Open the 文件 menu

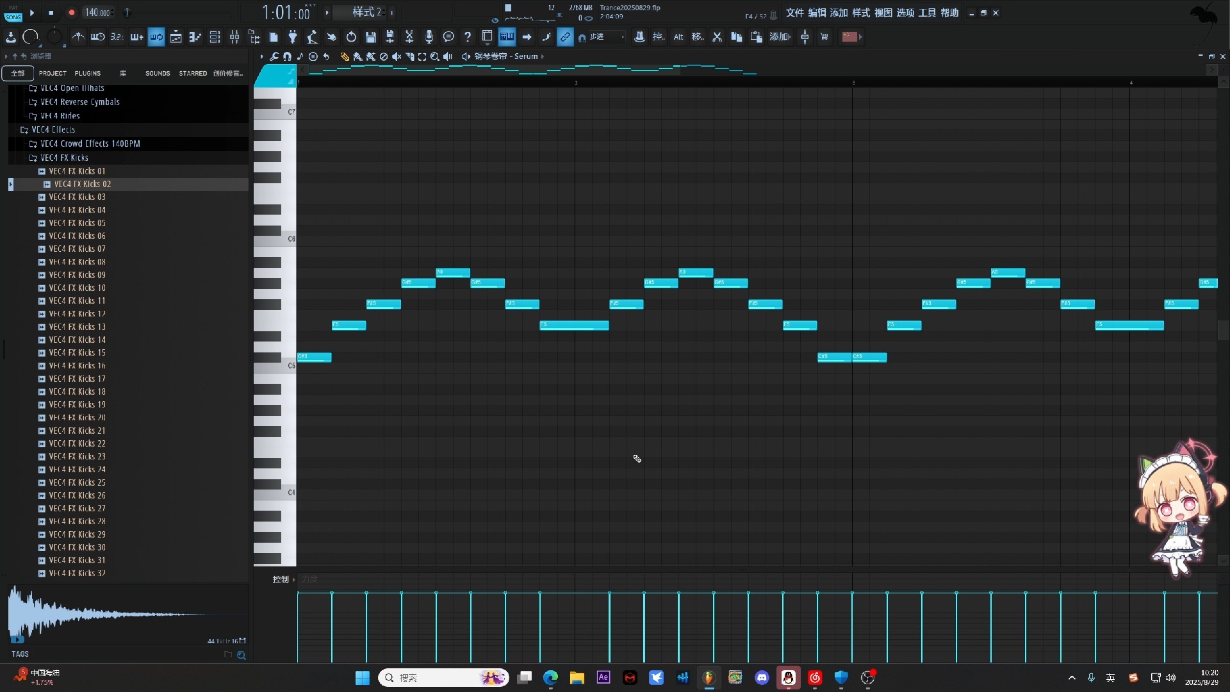[794, 13]
